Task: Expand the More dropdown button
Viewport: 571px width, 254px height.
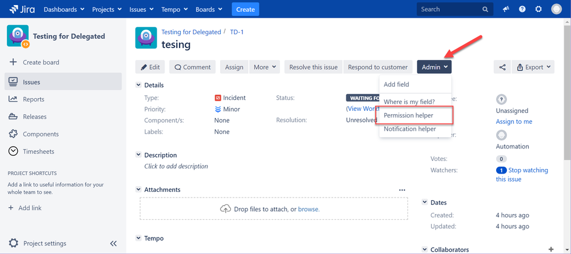Action: click(x=265, y=67)
